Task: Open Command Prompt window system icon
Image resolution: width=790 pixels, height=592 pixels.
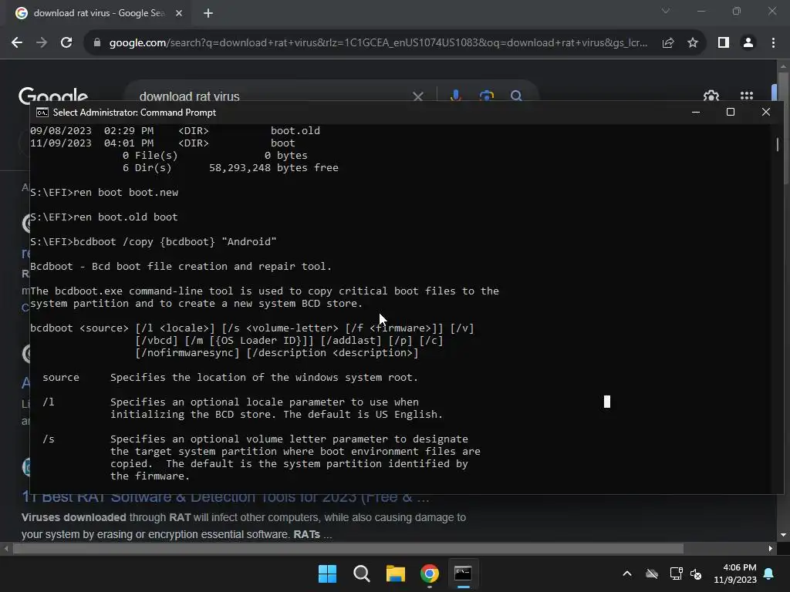Action: click(x=42, y=113)
